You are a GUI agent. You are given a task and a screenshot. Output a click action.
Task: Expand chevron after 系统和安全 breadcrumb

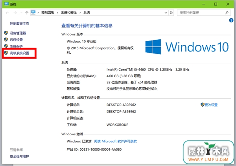tap(80, 13)
